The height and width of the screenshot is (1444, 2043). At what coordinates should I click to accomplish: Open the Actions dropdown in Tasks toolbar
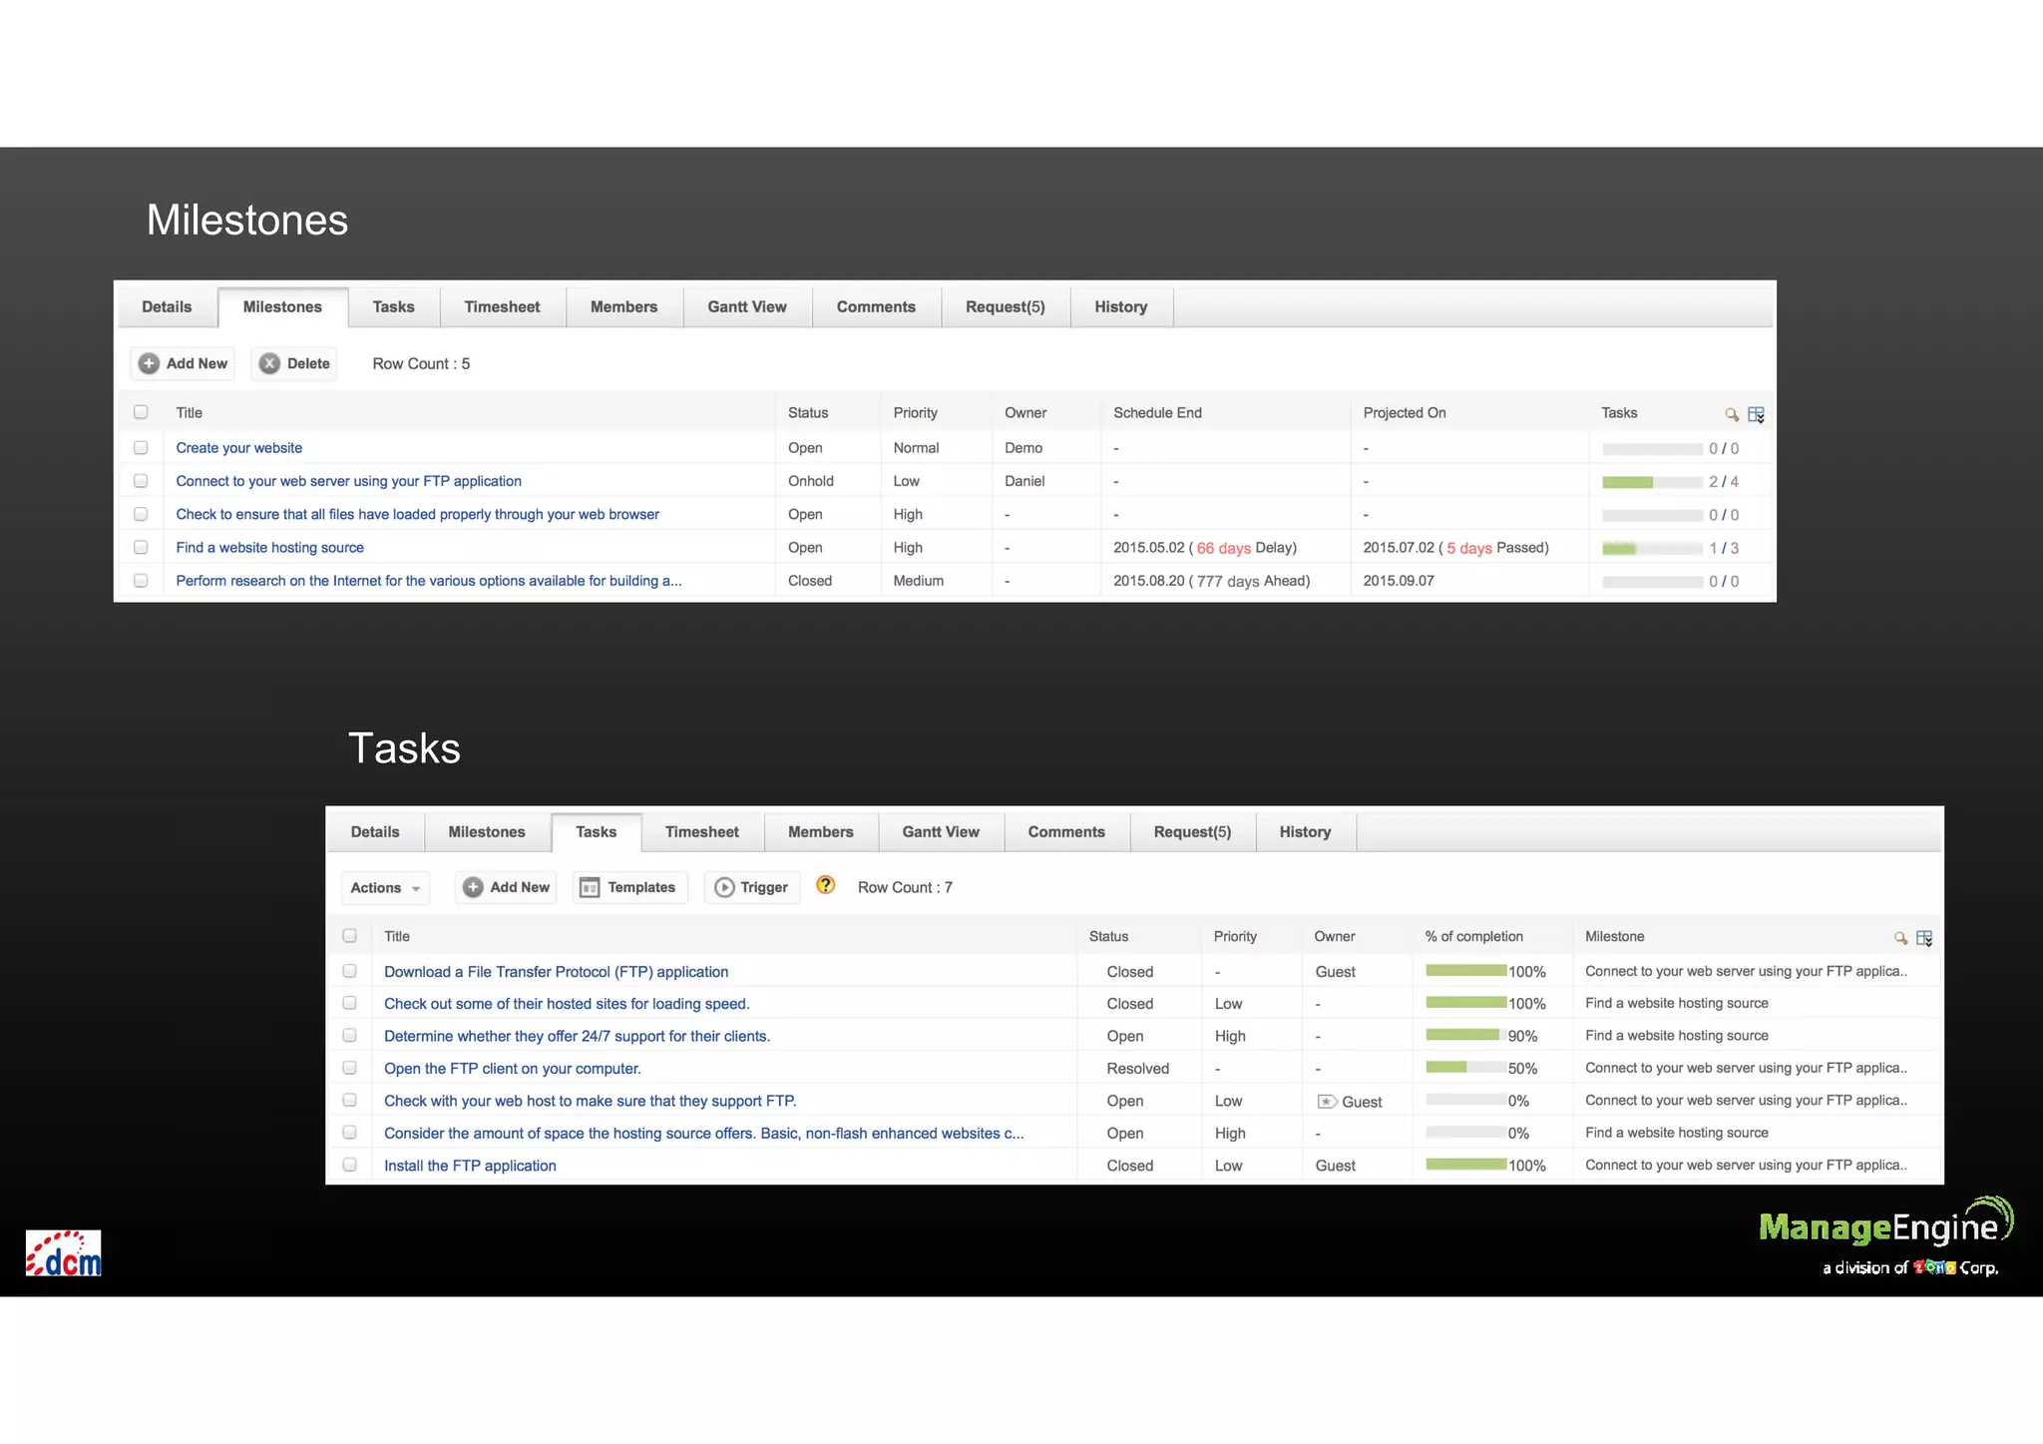point(385,887)
